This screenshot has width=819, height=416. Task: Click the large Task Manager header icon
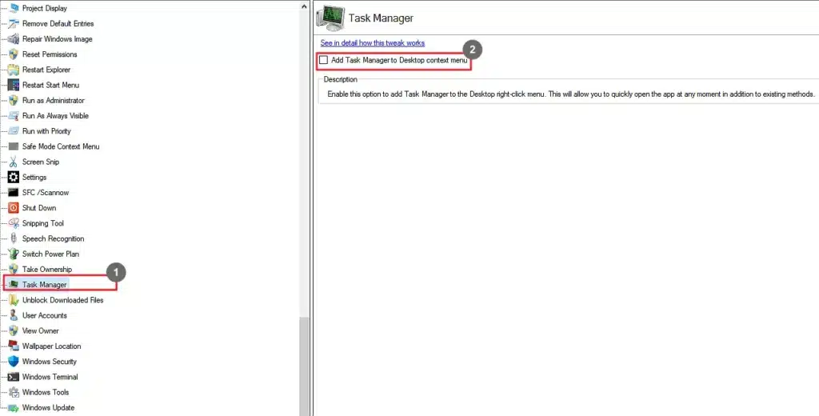click(330, 18)
